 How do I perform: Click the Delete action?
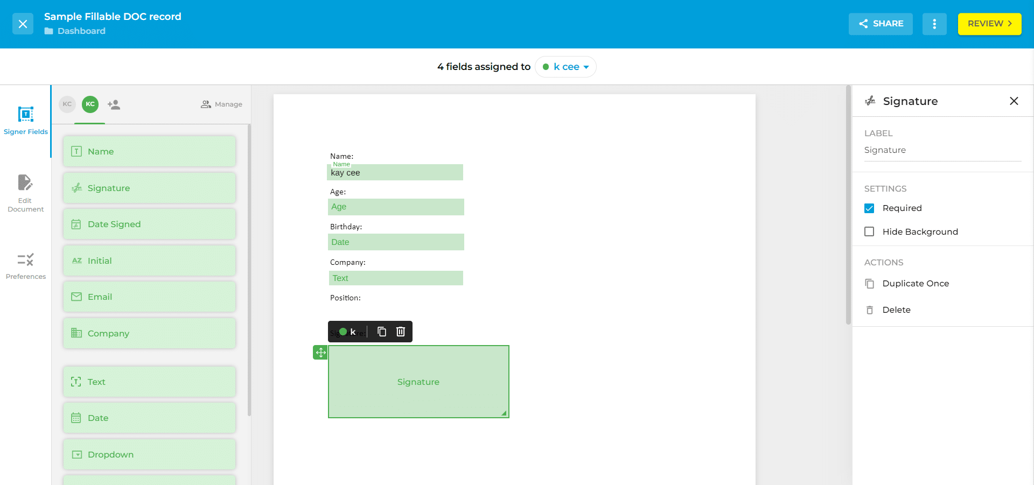coord(888,310)
